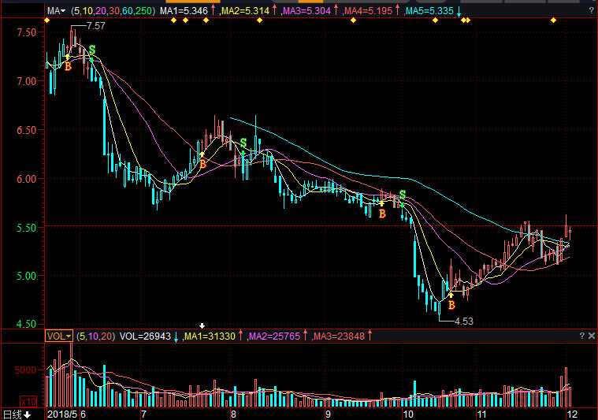Click the S sell marker in early October

[403, 194]
